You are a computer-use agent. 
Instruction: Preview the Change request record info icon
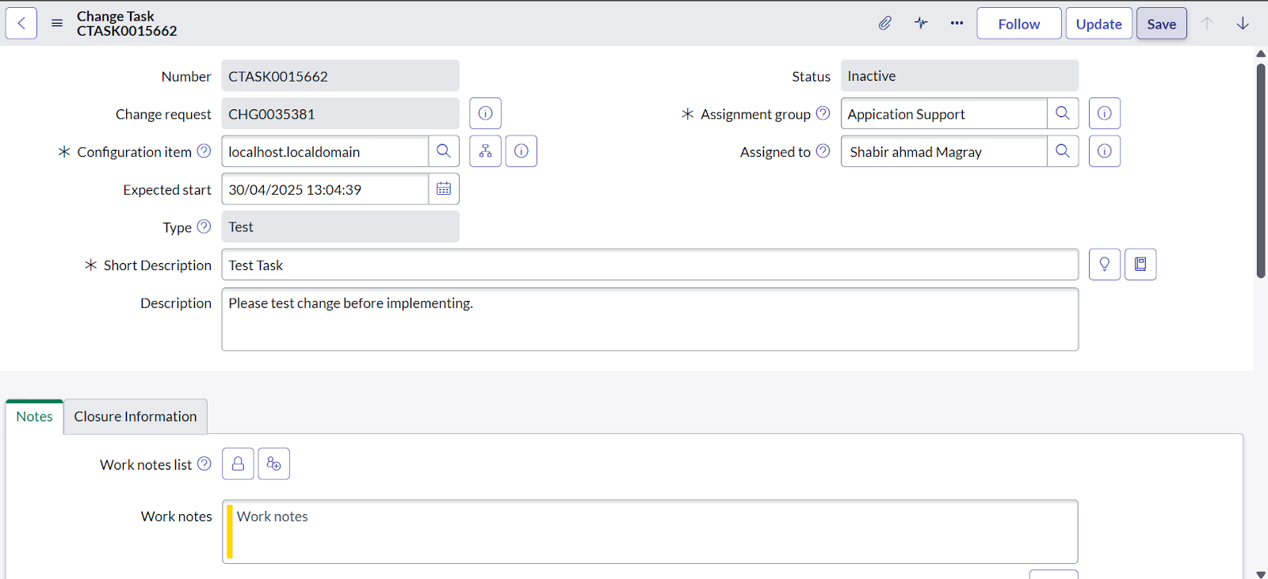(485, 113)
